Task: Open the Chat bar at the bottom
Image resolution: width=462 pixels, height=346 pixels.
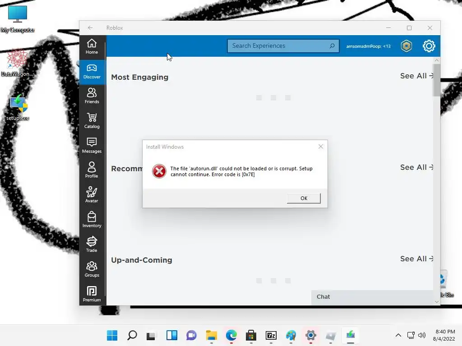Action: point(372,297)
